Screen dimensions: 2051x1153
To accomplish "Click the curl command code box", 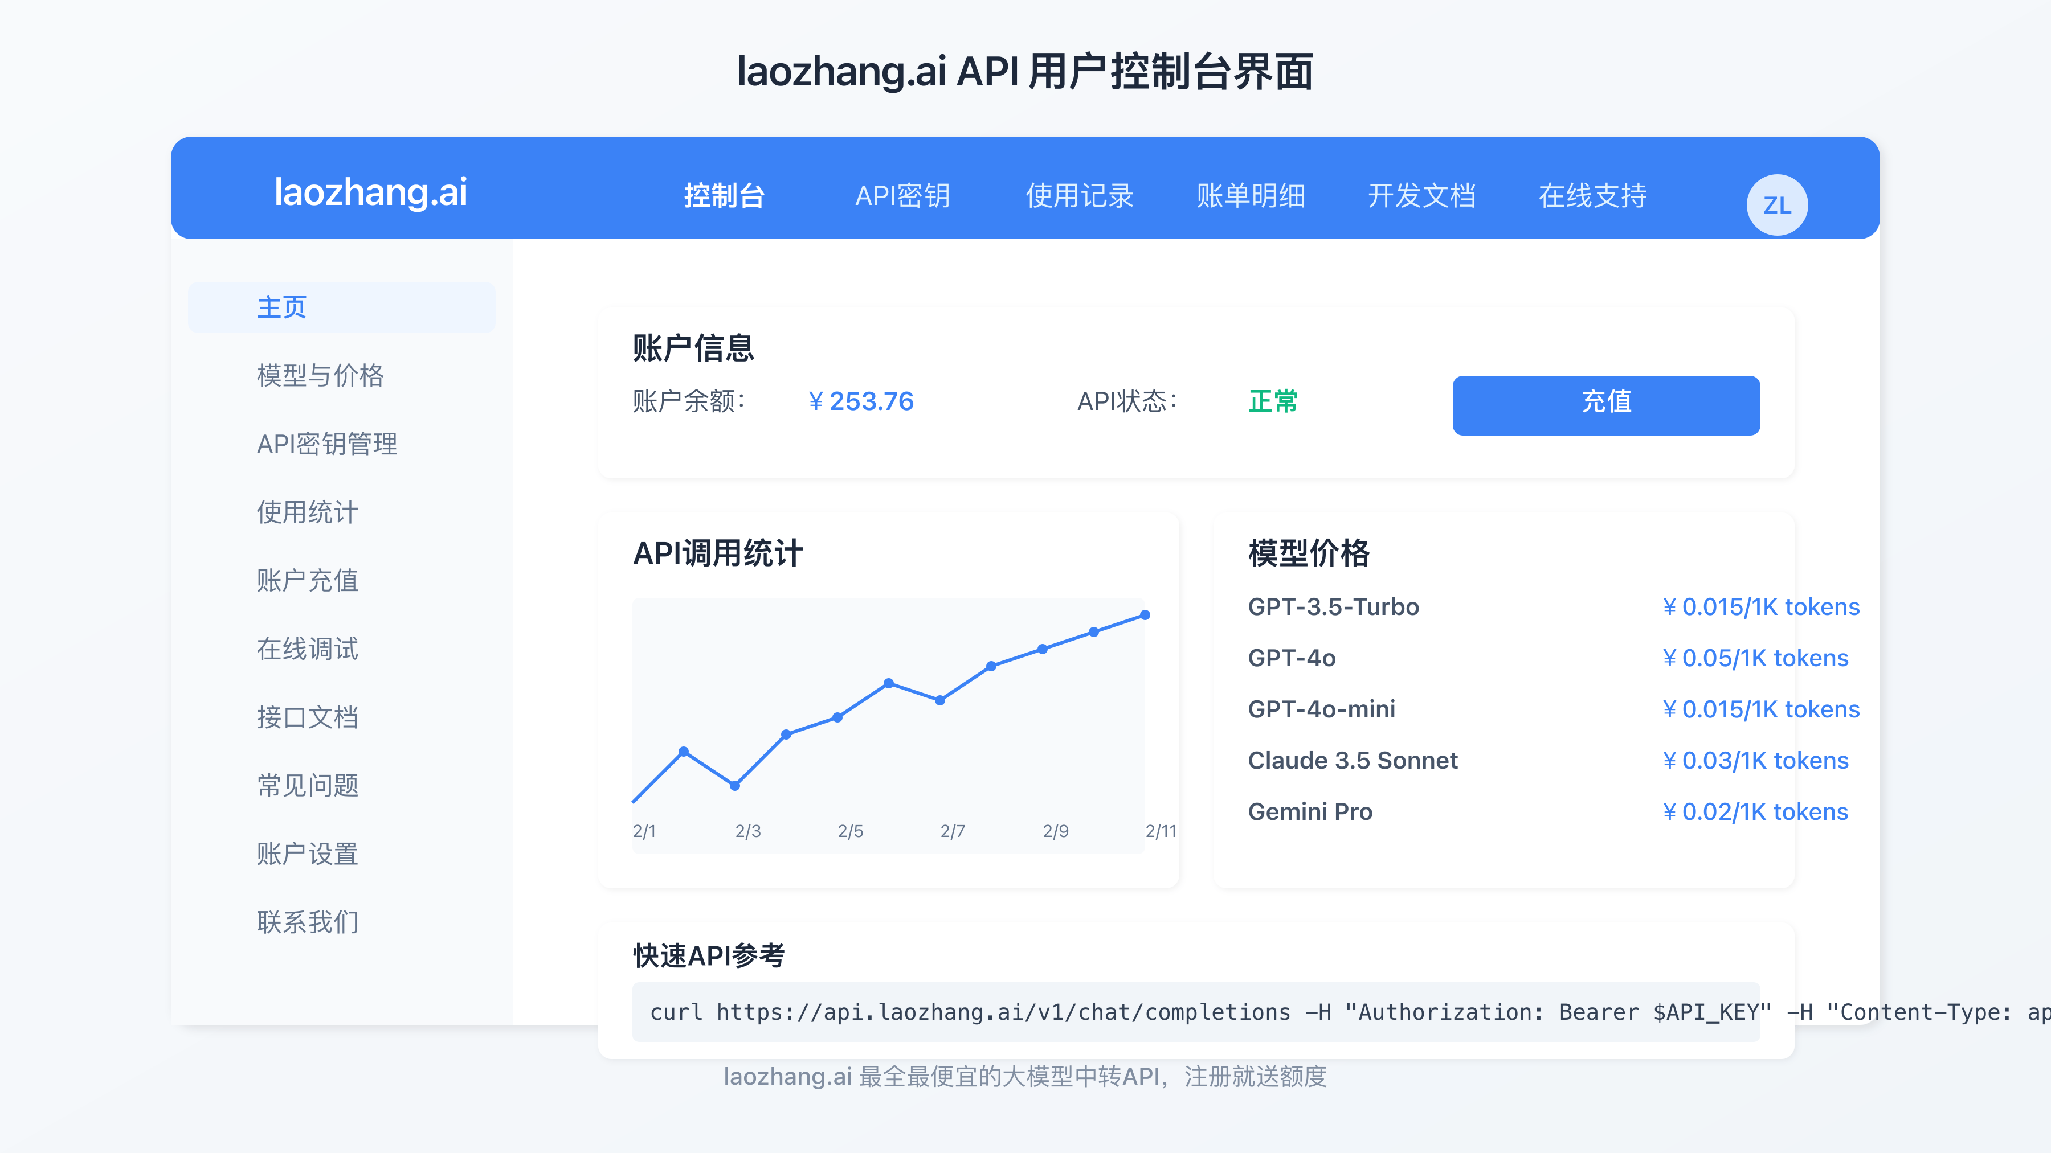I will tap(1196, 1012).
